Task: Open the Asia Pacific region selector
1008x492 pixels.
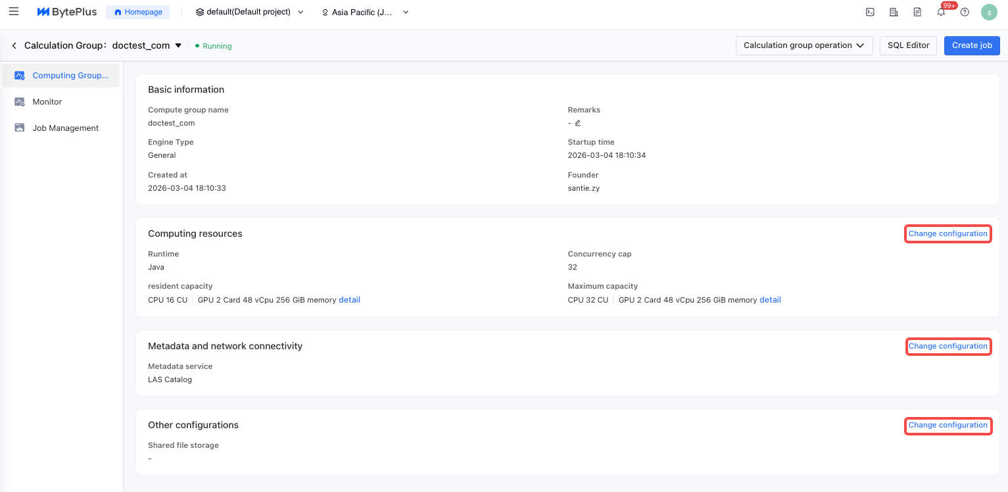Action: (365, 12)
